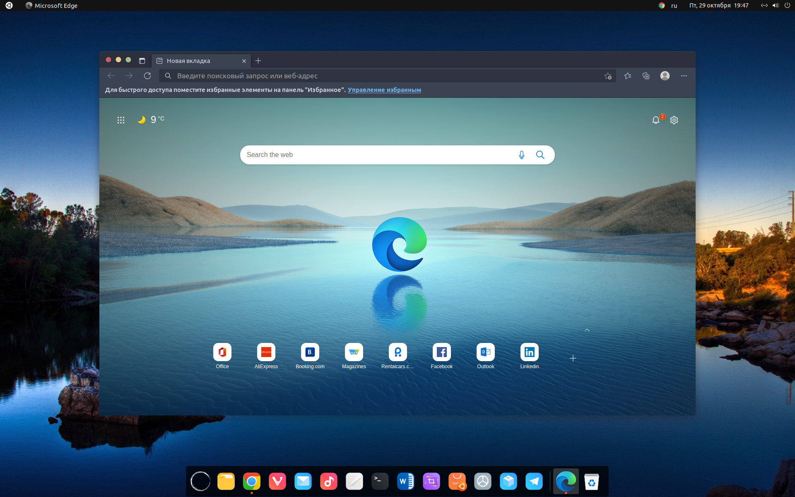Launch Vivaldi from the dock
This screenshot has height=497, width=795.
coord(277,481)
